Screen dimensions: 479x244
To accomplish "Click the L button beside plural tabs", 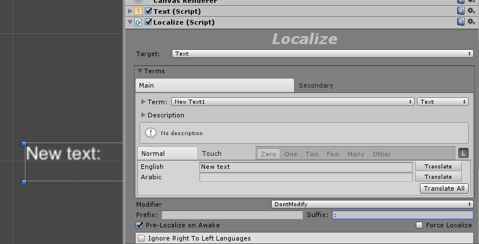I will pyautogui.click(x=463, y=154).
